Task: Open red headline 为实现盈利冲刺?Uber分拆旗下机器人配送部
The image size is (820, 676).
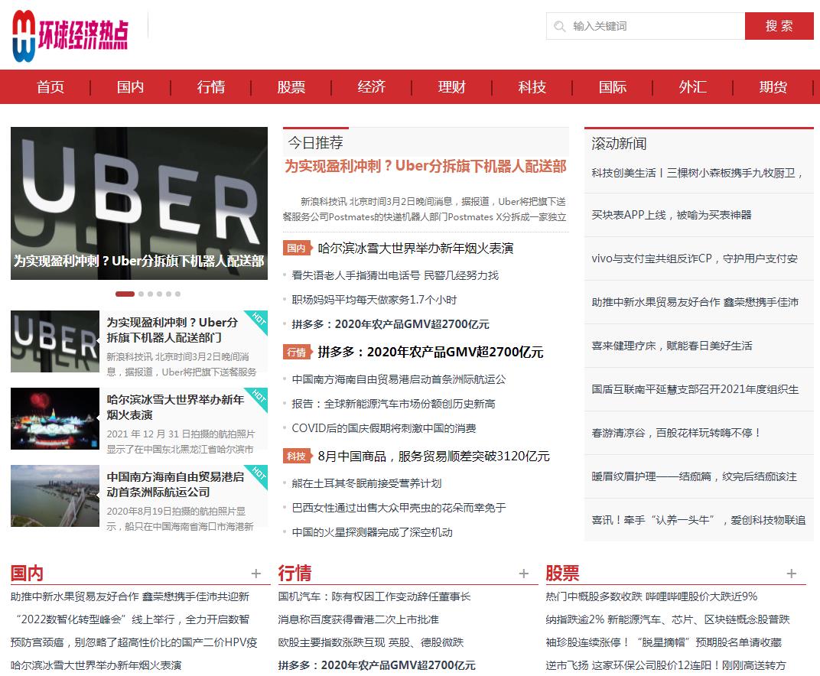Action: pyautogui.click(x=426, y=166)
